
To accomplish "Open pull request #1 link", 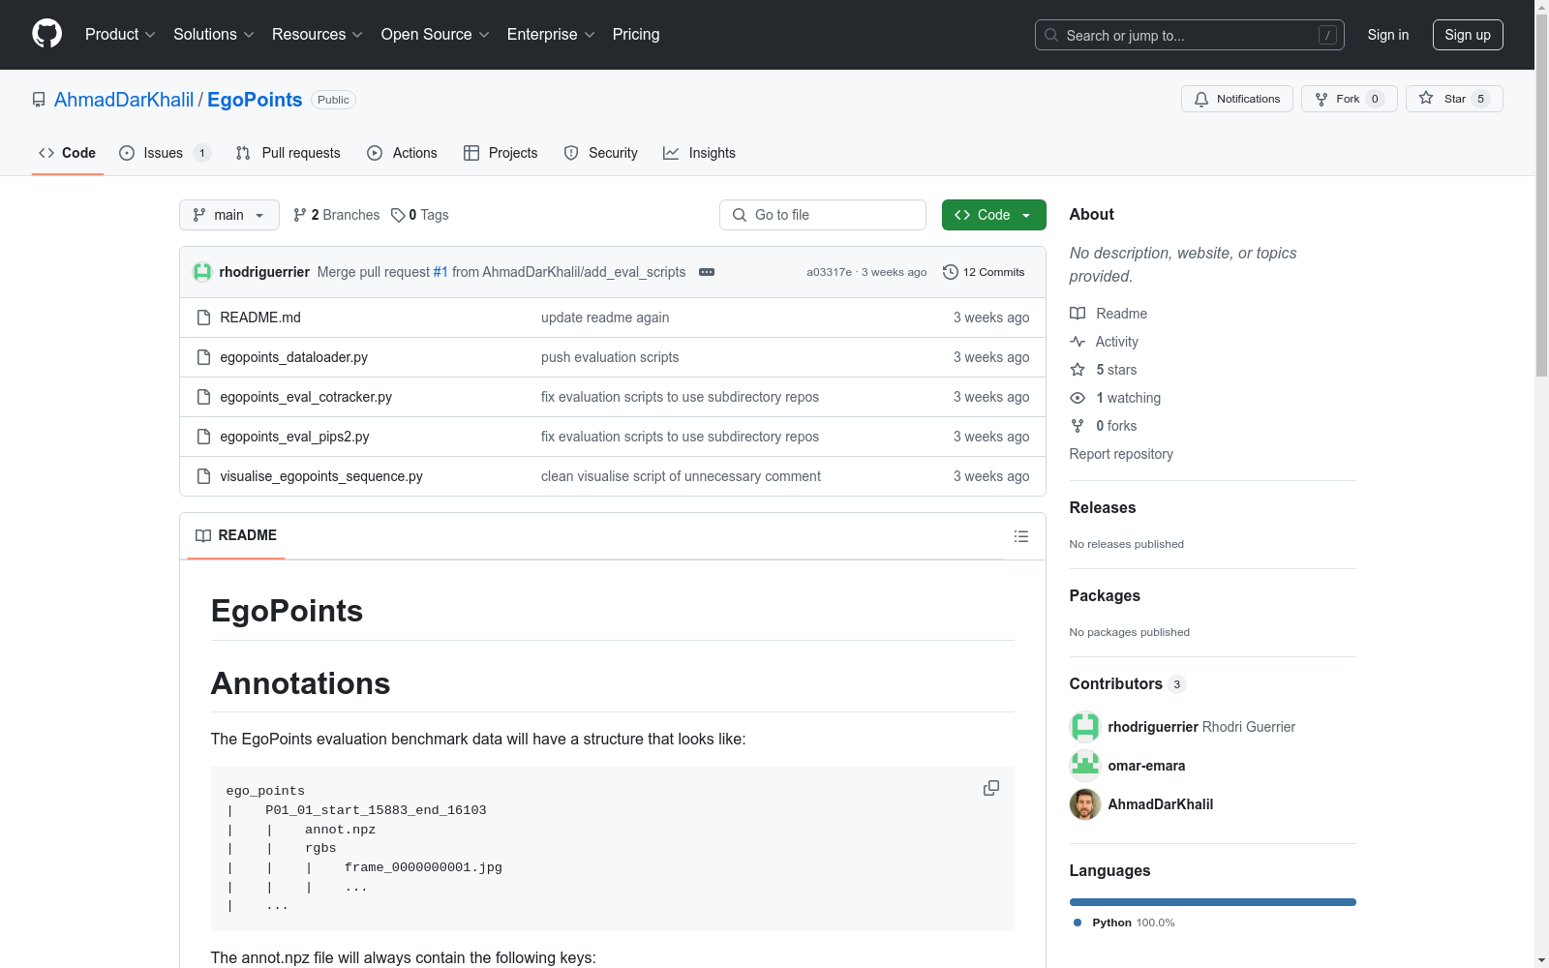I will point(440,272).
